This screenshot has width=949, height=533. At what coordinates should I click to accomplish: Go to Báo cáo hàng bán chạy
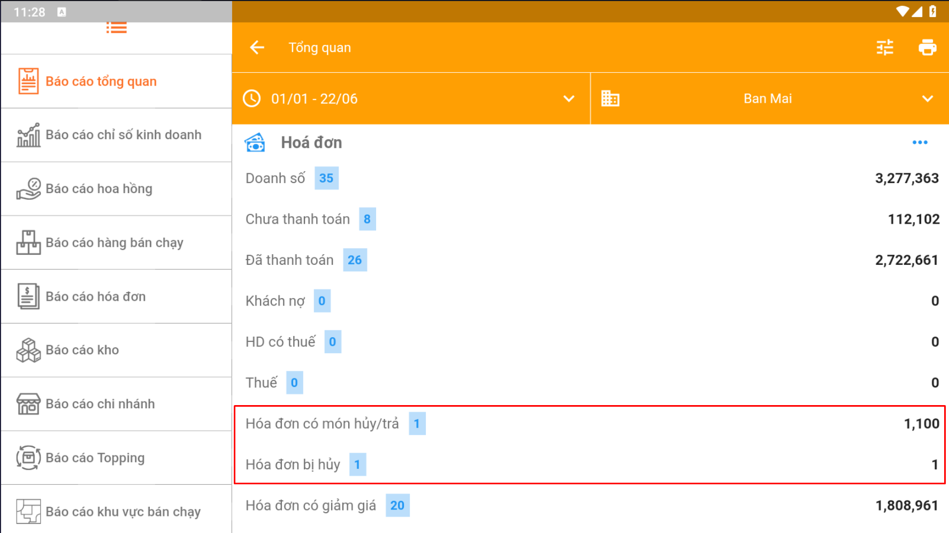point(114,243)
